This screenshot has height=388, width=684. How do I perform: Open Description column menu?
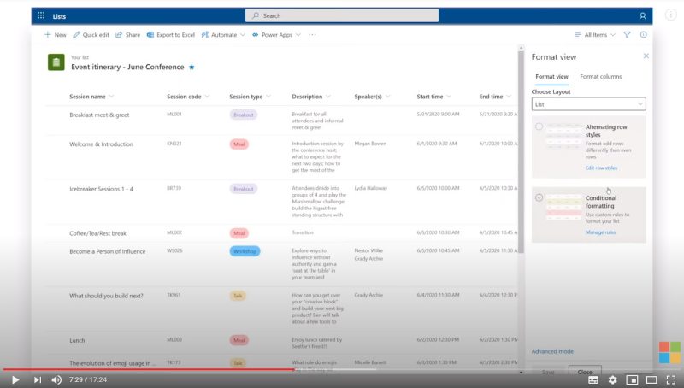point(328,97)
